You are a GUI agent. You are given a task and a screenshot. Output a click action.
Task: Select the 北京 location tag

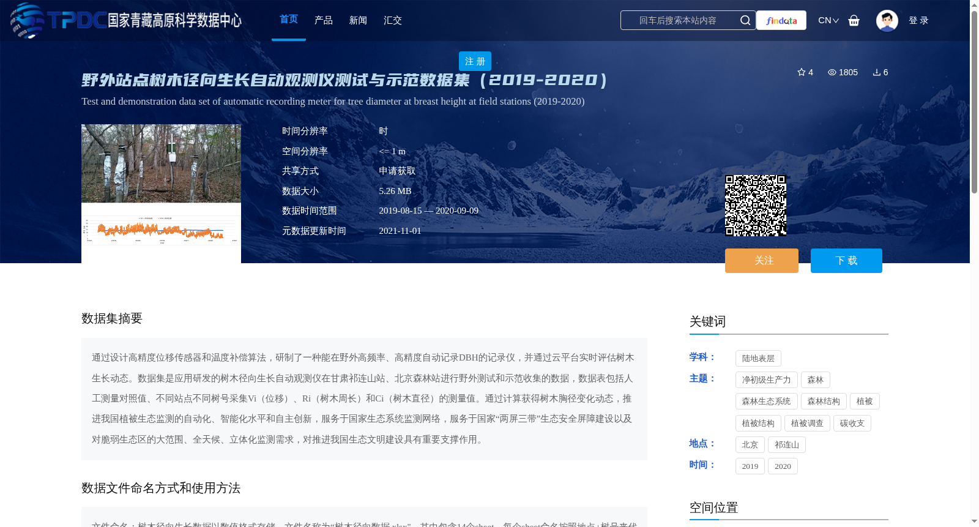[x=750, y=445]
